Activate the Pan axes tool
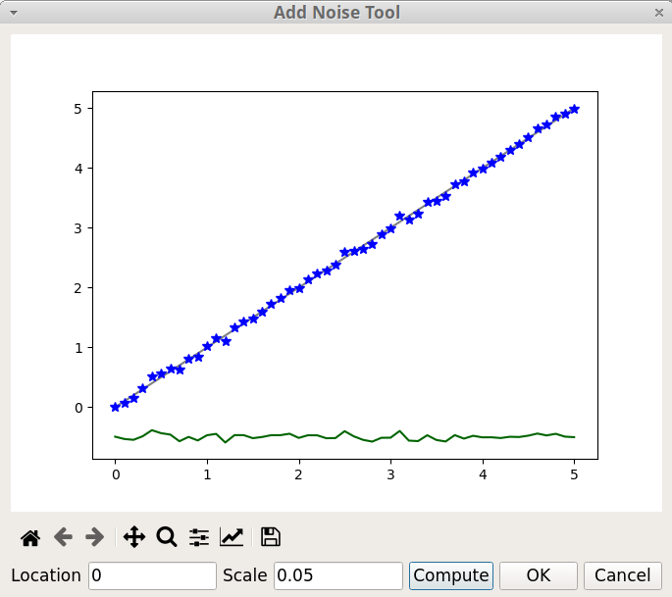672x597 pixels. pos(134,536)
